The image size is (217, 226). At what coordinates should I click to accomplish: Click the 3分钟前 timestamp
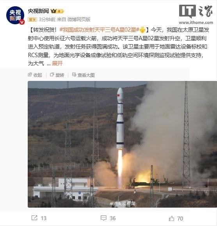pos(47,20)
